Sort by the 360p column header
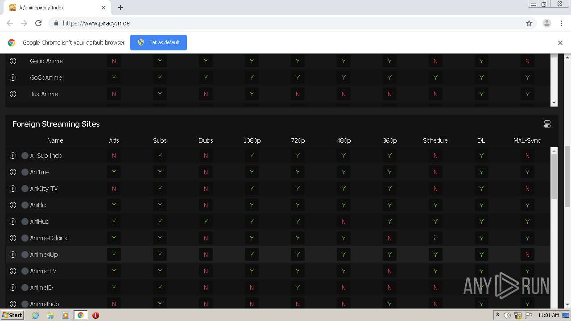Viewport: 571px width, 321px height. tap(389, 140)
